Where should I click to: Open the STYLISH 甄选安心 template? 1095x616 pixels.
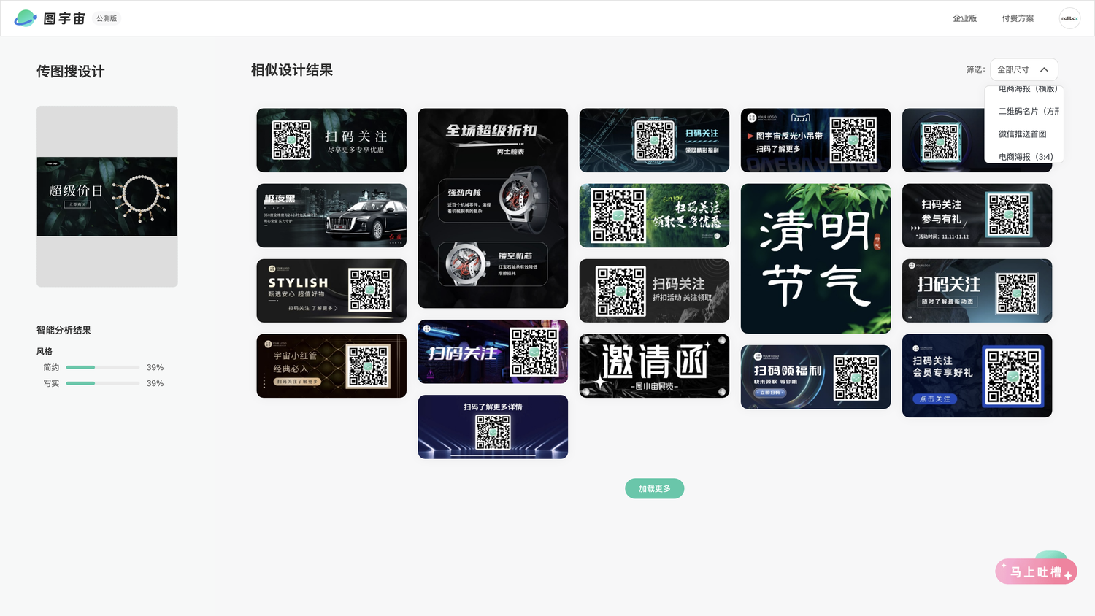coord(331,290)
